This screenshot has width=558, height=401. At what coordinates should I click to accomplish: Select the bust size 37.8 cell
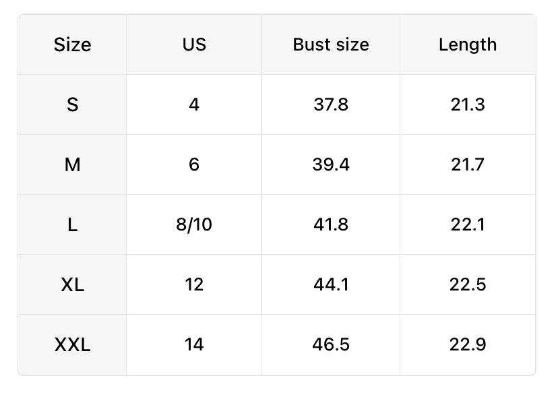click(x=331, y=104)
